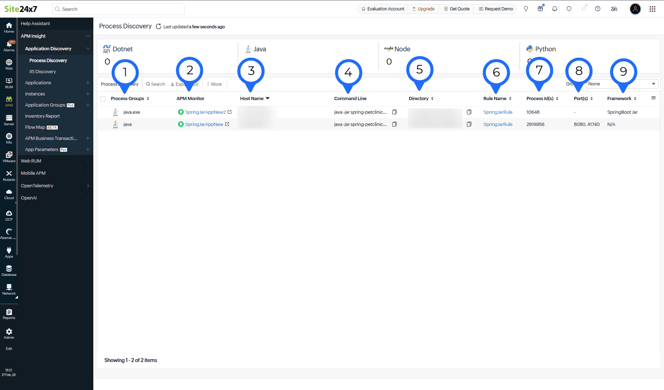Viewport: 664px width, 390px height.
Task: Open the Database module icon
Action: tap(9, 271)
